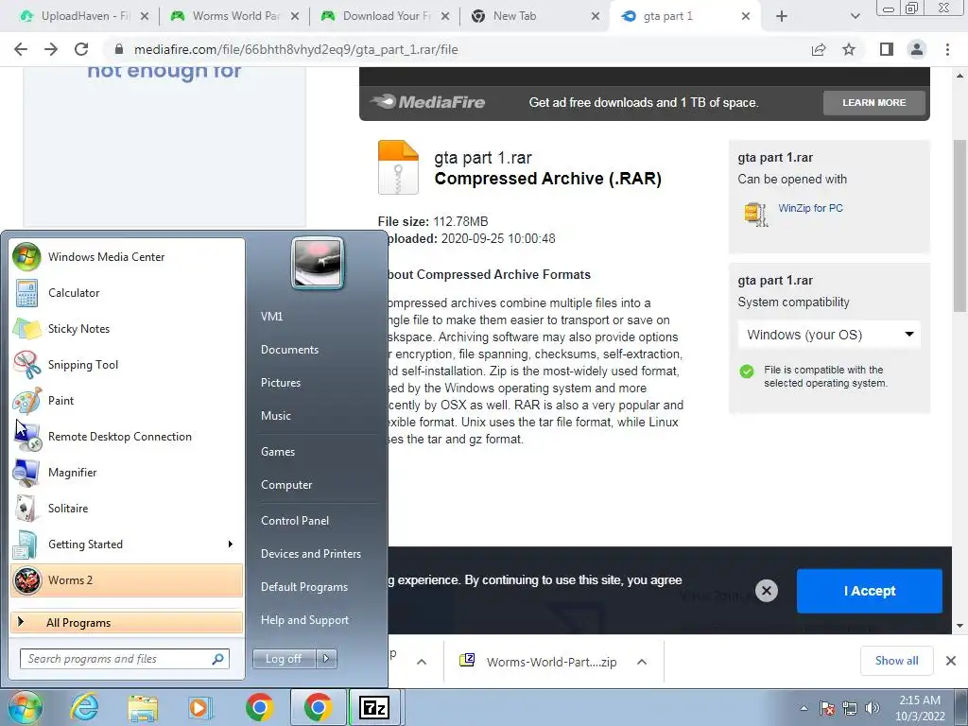
Task: Bookmark this page with star icon
Action: (849, 49)
